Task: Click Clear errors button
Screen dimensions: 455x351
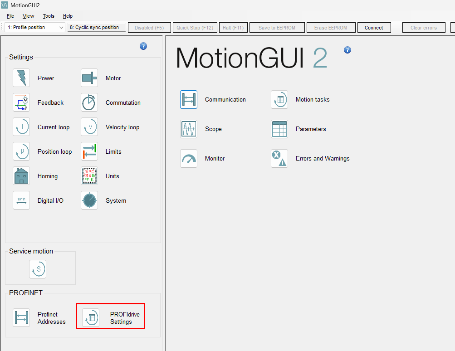Action: click(424, 28)
